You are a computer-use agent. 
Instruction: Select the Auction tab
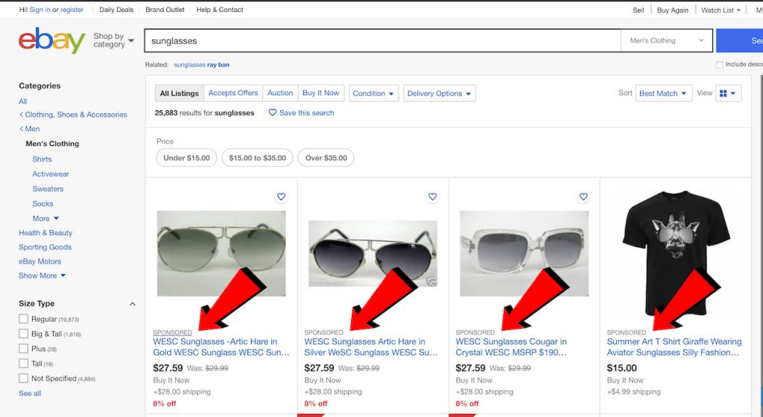click(x=280, y=93)
